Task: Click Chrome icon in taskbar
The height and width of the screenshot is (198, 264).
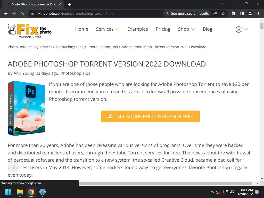Action: 31,192
